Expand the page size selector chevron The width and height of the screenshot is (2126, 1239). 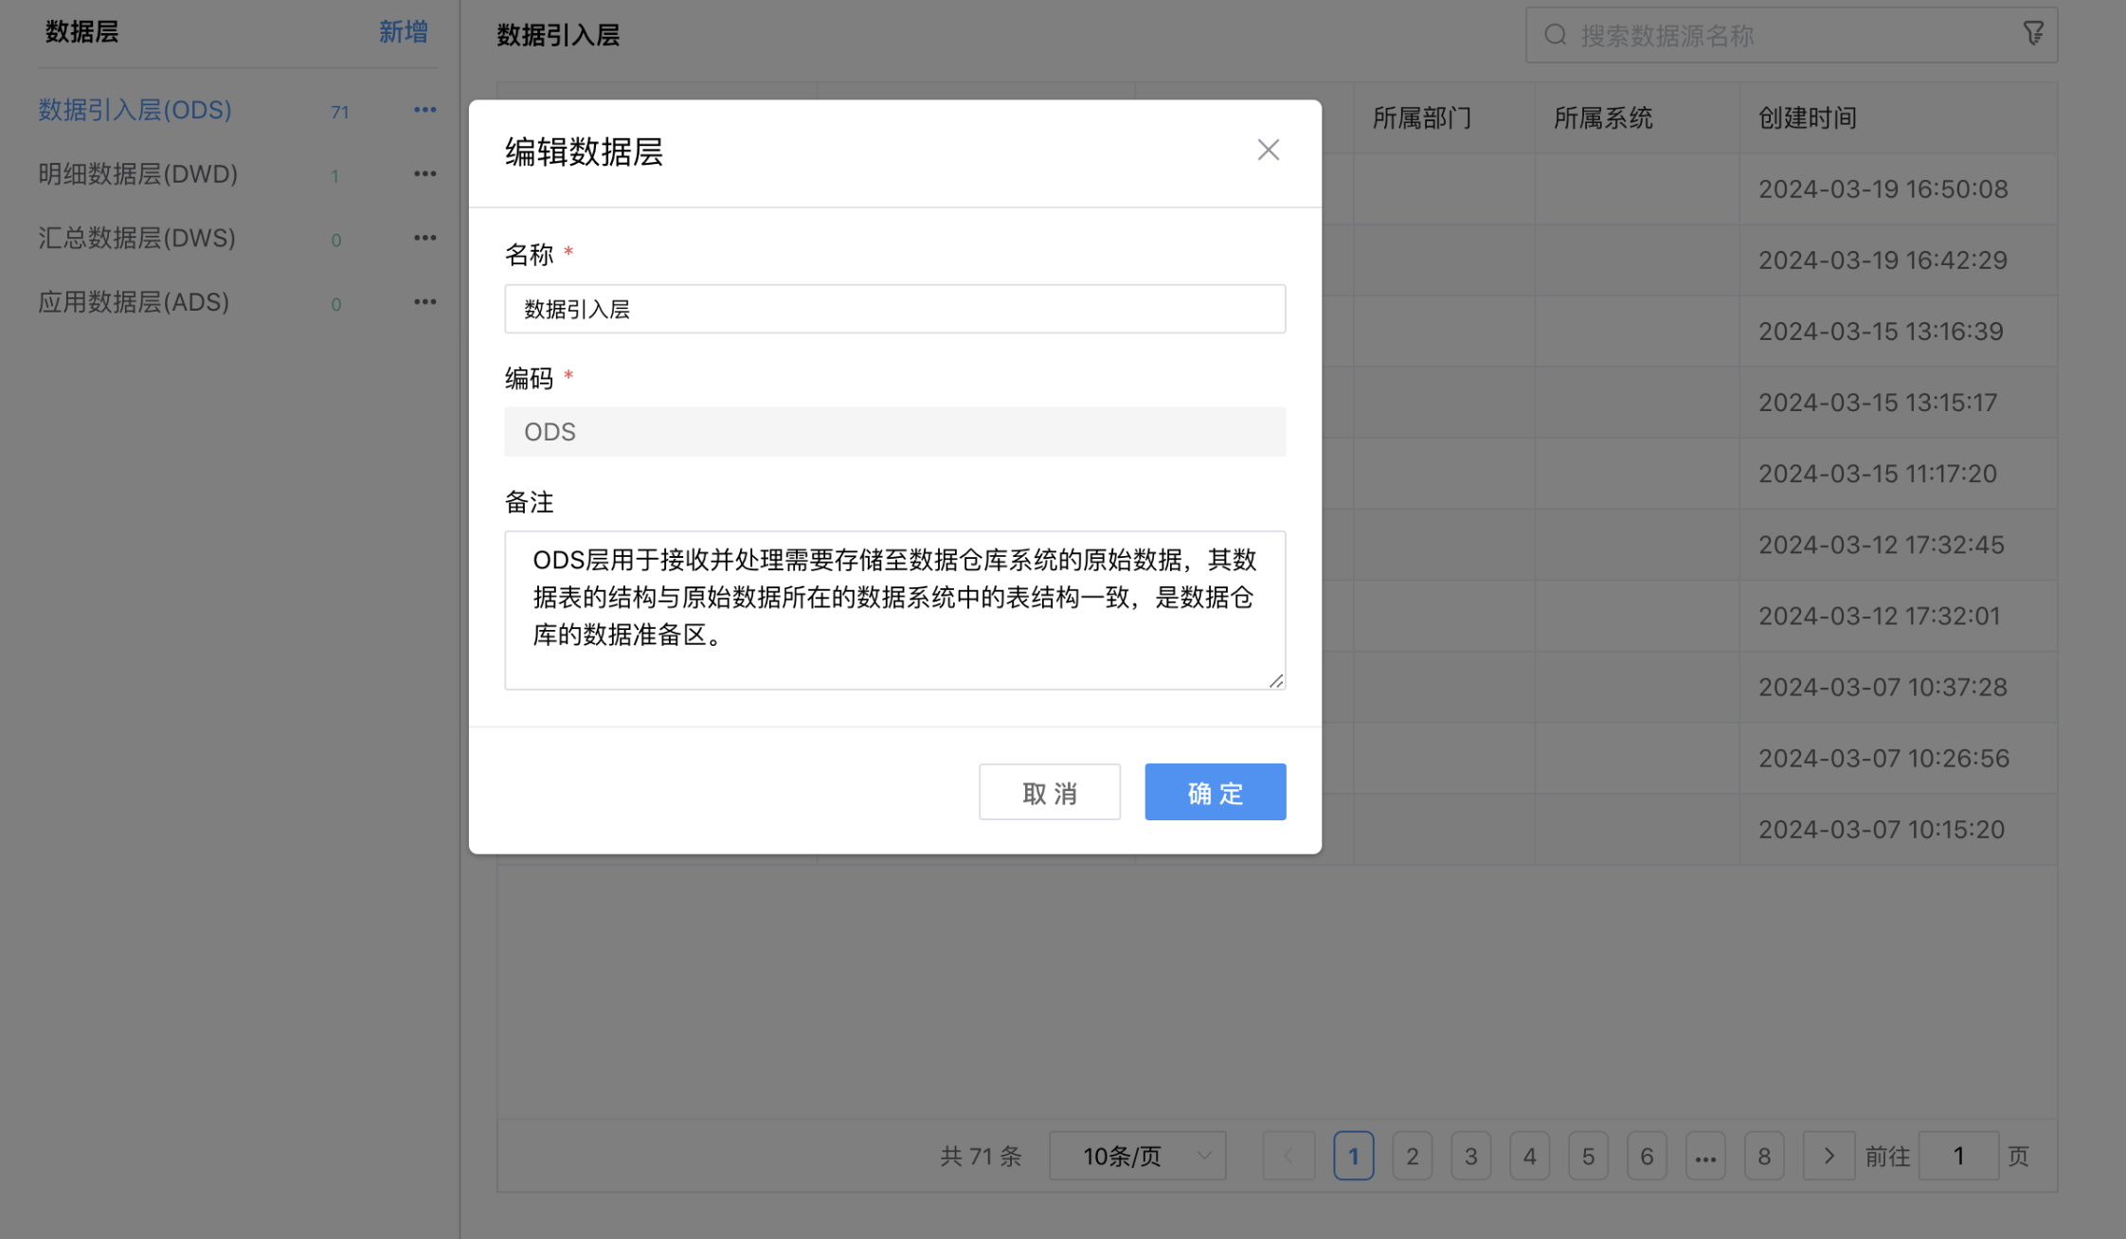tap(1203, 1156)
